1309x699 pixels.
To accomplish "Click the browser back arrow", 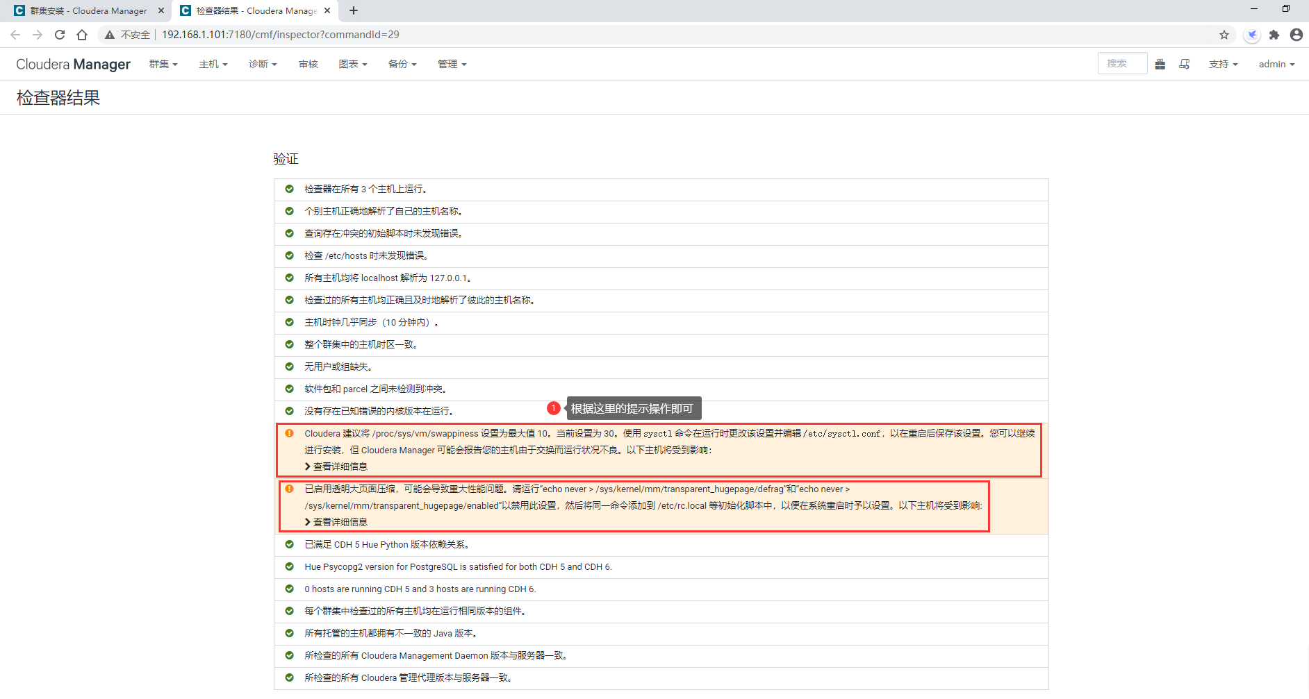I will click(x=15, y=35).
